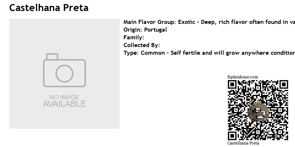Screen dimensions: 295x147
Task: Click the camera viewfinder bump on the placeholder
Action: (52, 57)
